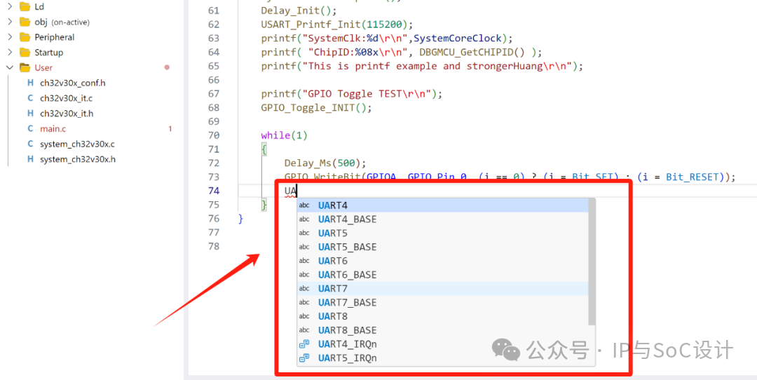
Task: Click C icon of main.c
Action: pos(30,128)
